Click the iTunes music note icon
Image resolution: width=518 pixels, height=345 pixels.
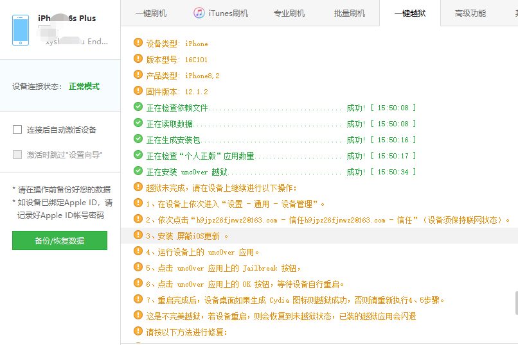coord(199,13)
